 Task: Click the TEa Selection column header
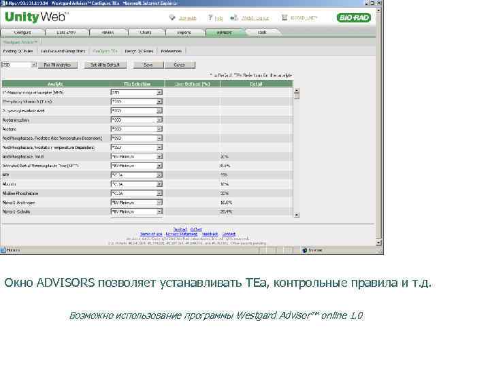point(137,84)
